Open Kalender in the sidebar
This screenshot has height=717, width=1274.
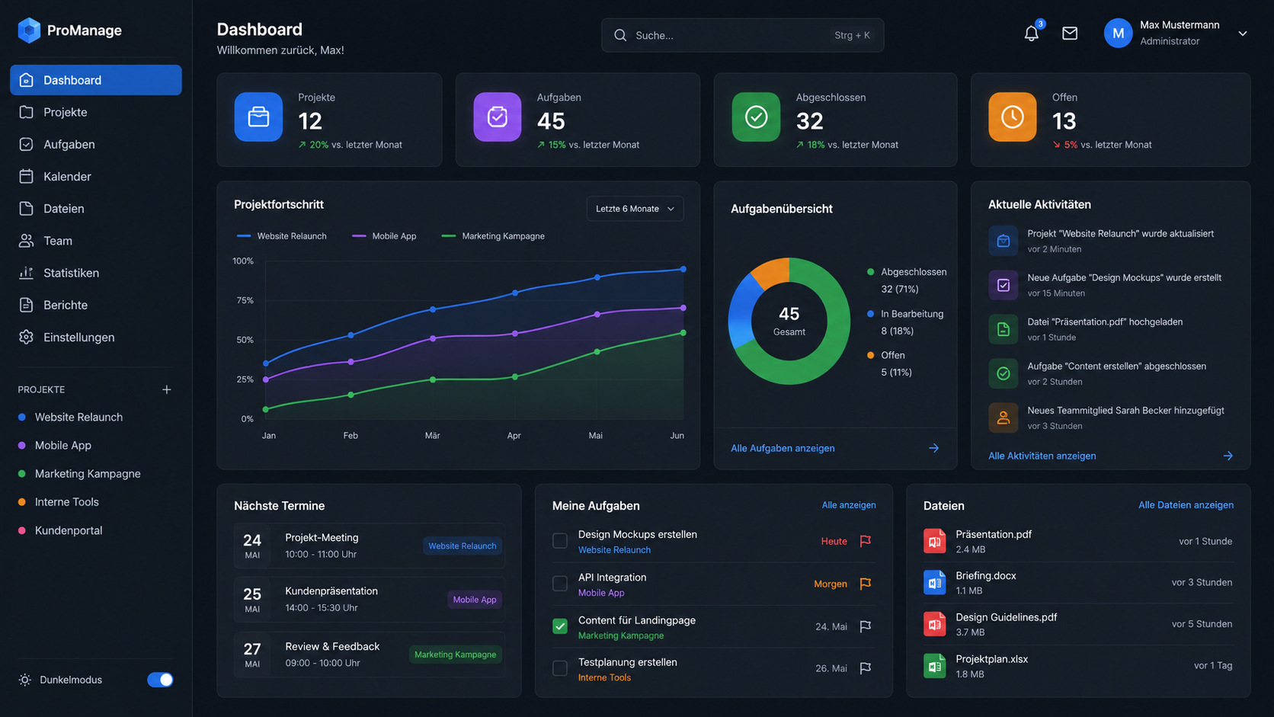(96, 176)
